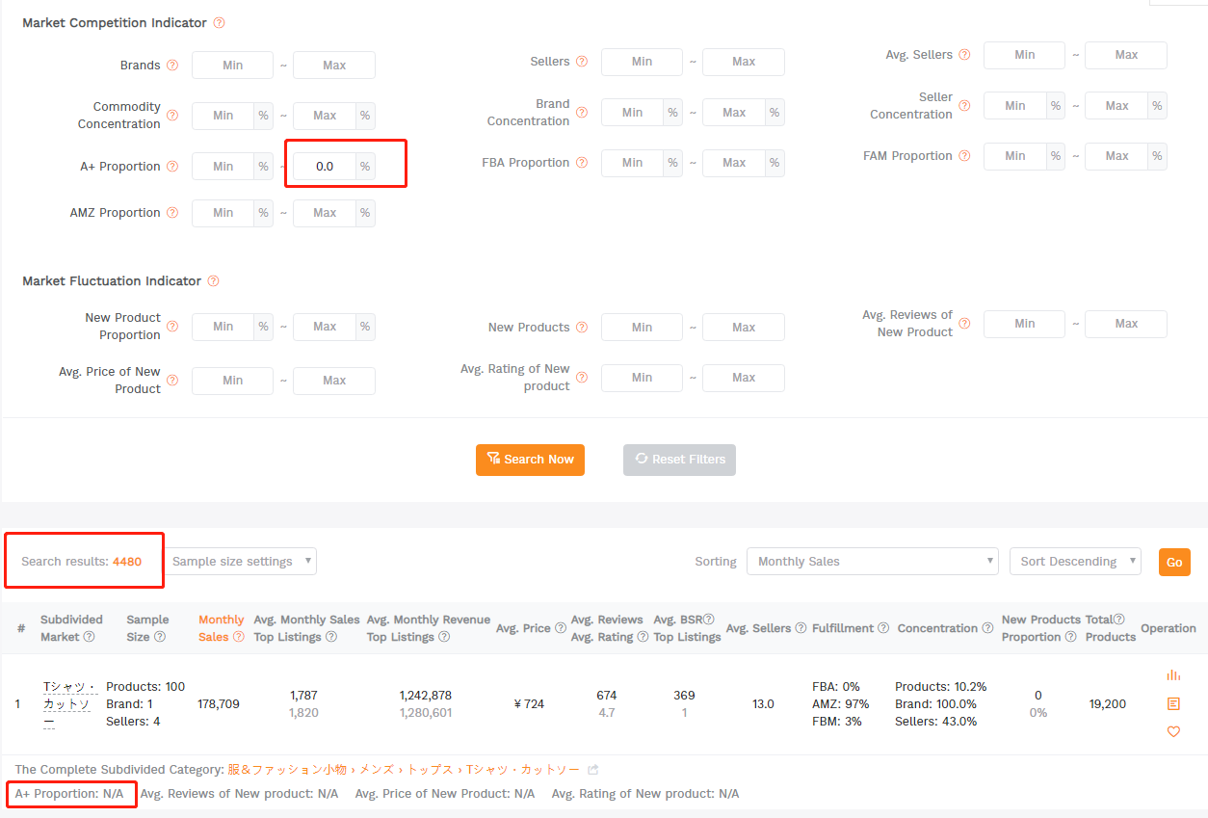
Task: Favorite the market with the heart icon
Action: (x=1172, y=732)
